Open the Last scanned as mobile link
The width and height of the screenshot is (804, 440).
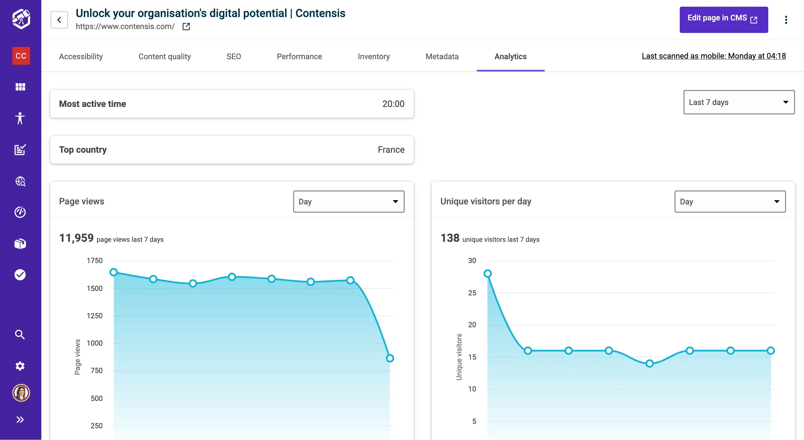tap(714, 56)
